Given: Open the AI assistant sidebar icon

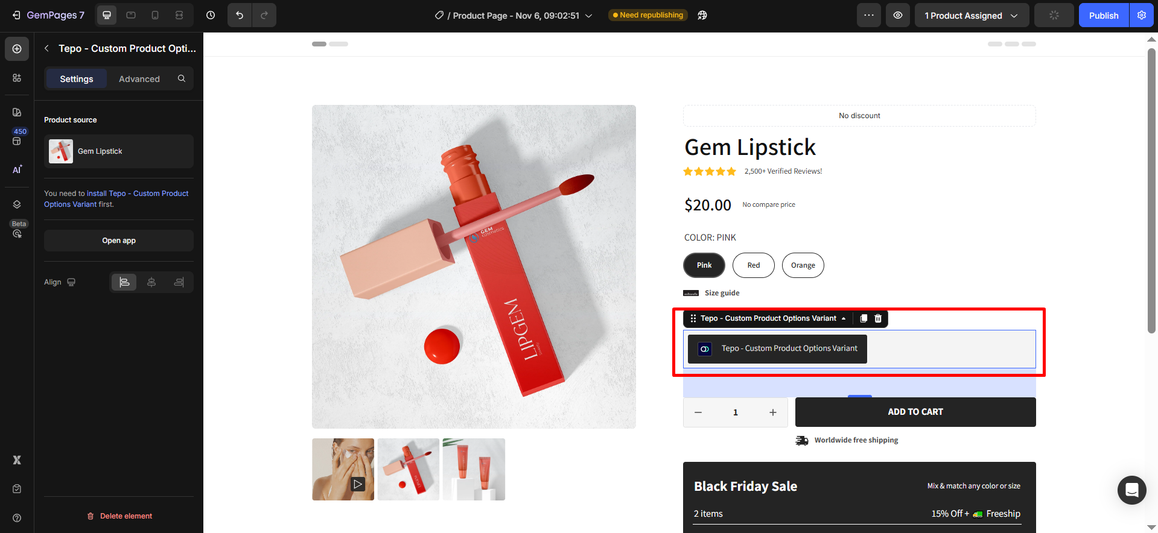Looking at the screenshot, I should pos(17,169).
